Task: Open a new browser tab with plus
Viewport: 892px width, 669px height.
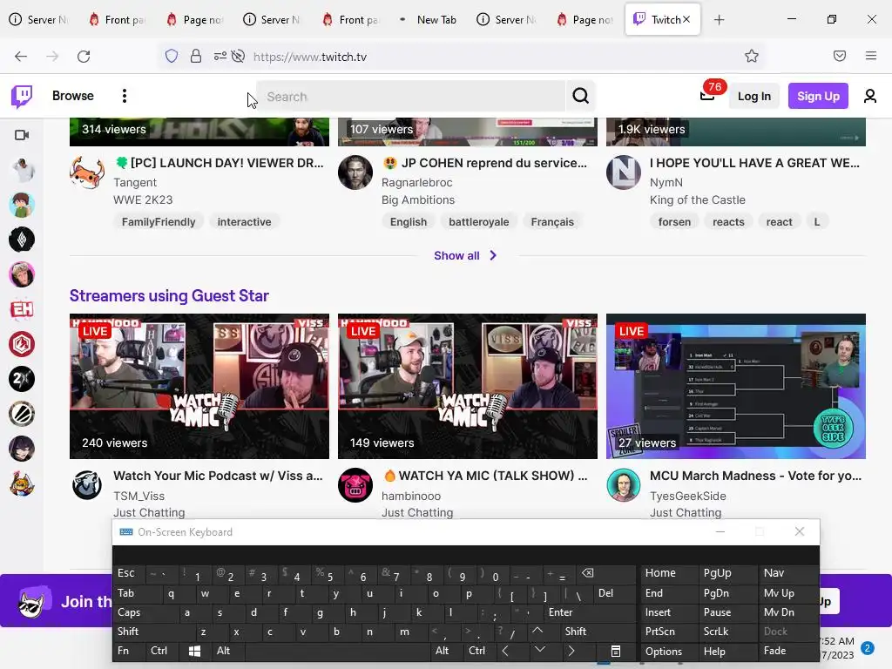Action: coord(719,20)
